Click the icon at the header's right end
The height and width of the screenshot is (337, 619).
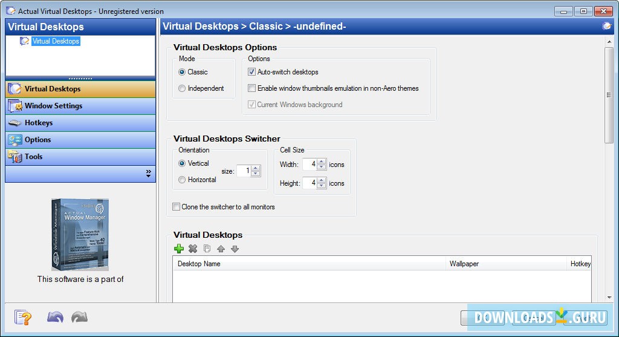coord(606,26)
